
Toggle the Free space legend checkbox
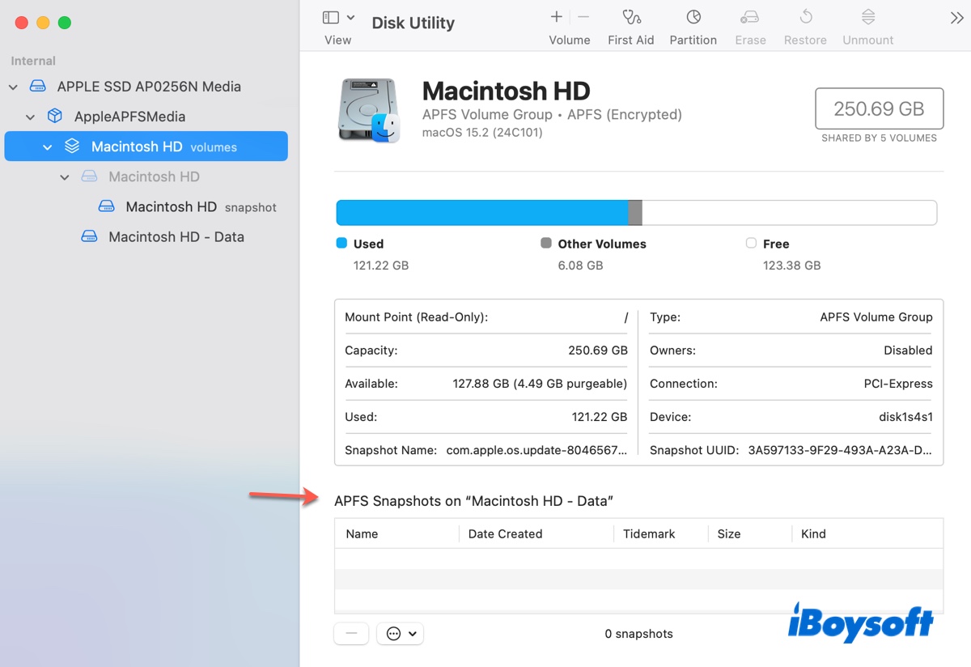coord(751,244)
